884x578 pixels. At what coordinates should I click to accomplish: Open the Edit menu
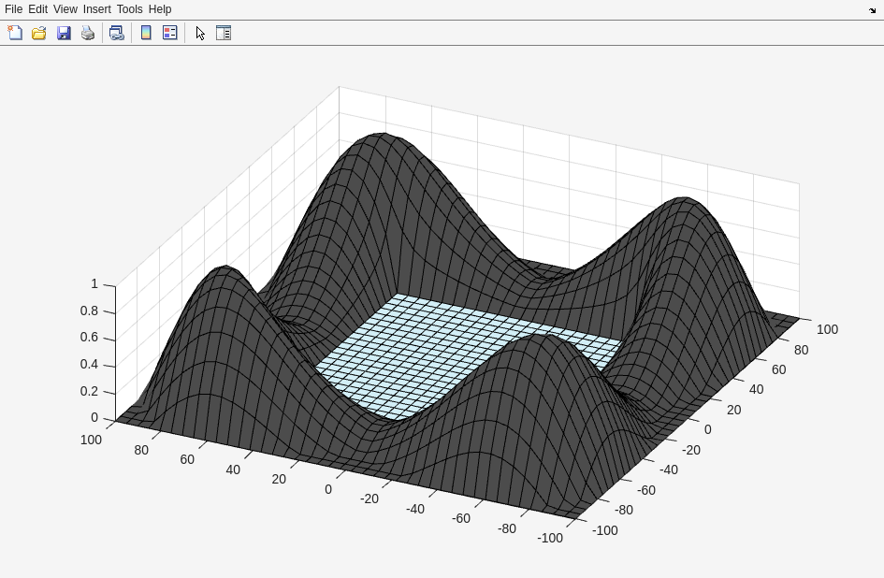(37, 9)
